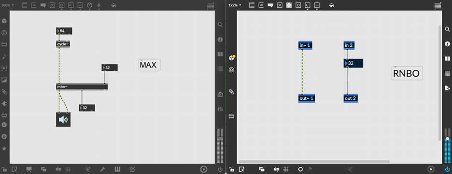
Task: Toggle the Max patcher lock icon
Action: 4,169
